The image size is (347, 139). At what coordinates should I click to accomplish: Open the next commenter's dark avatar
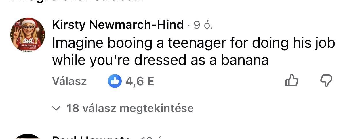click(28, 137)
